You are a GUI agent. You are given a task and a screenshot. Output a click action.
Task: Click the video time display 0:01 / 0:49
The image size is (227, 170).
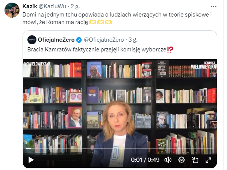point(145,160)
